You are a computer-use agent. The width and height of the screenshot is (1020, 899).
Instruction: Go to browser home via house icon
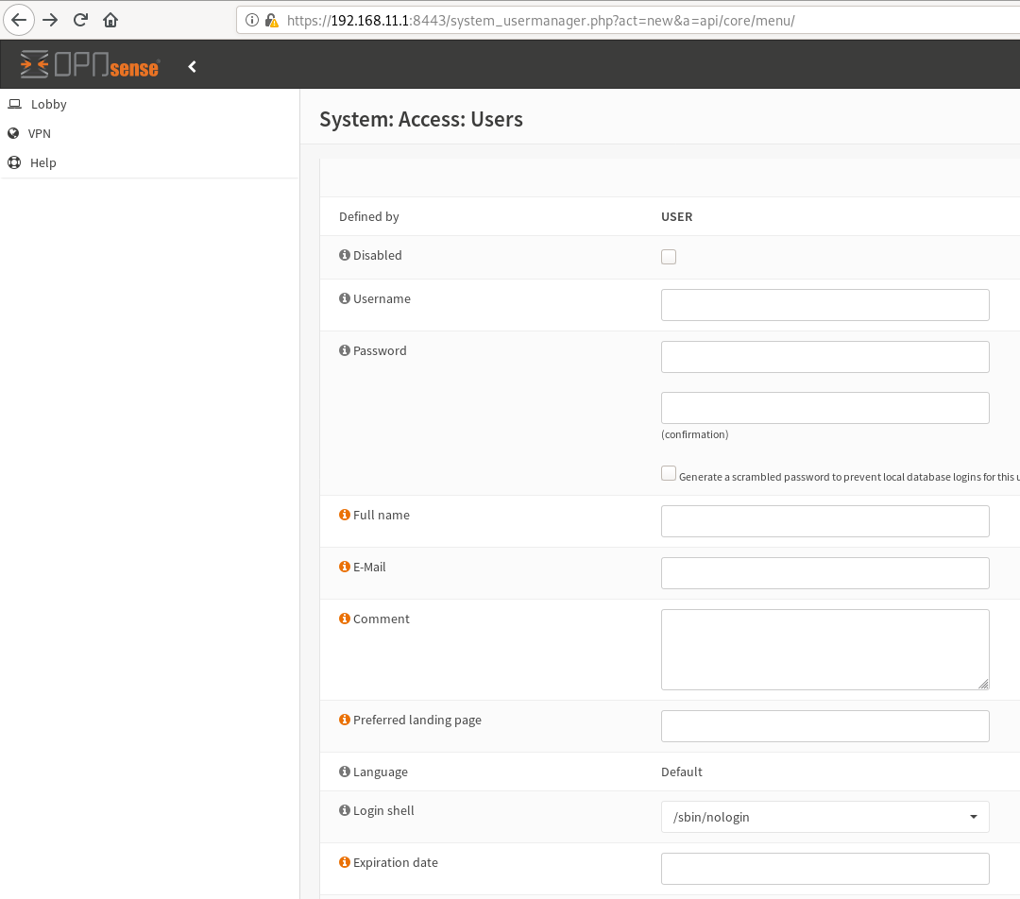tap(110, 20)
